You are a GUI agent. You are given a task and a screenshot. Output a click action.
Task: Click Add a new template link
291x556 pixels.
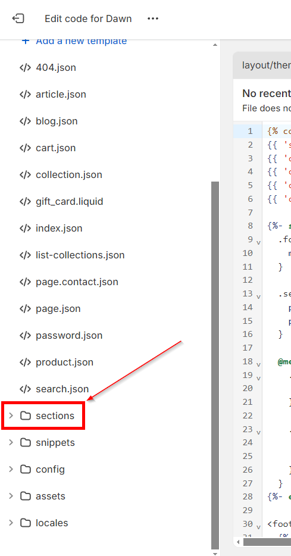click(x=81, y=41)
